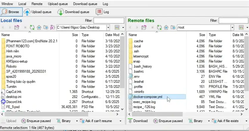Go to remote home folder
The width and height of the screenshot is (249, 131).
point(166,27)
